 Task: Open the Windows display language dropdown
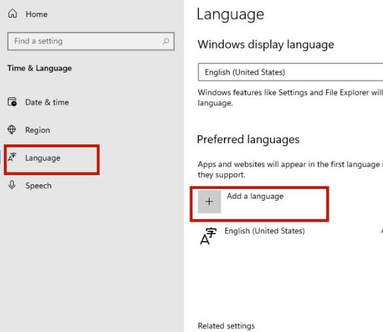coord(291,72)
